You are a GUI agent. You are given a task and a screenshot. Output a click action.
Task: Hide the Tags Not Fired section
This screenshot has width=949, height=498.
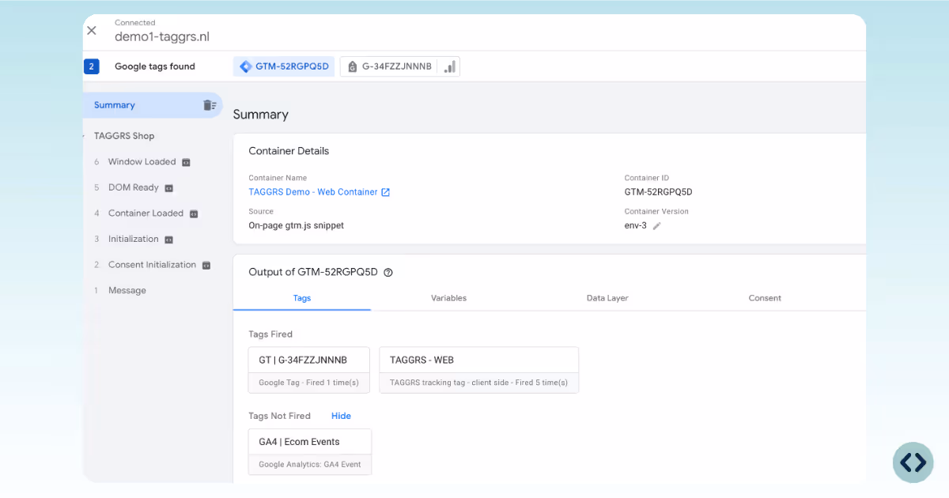click(x=341, y=416)
